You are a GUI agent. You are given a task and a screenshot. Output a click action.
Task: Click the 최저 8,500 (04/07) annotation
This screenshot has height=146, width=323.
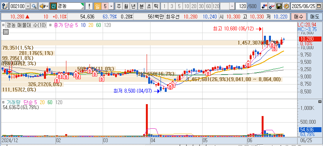click(133, 91)
